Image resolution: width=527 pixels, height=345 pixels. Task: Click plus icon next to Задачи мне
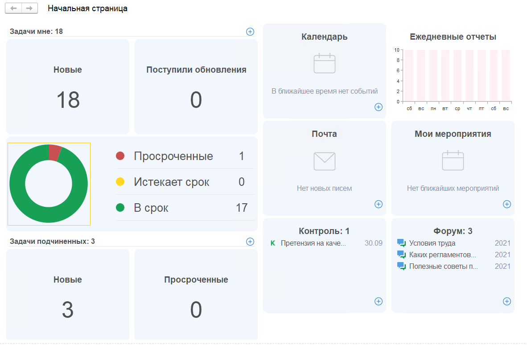[x=250, y=32]
